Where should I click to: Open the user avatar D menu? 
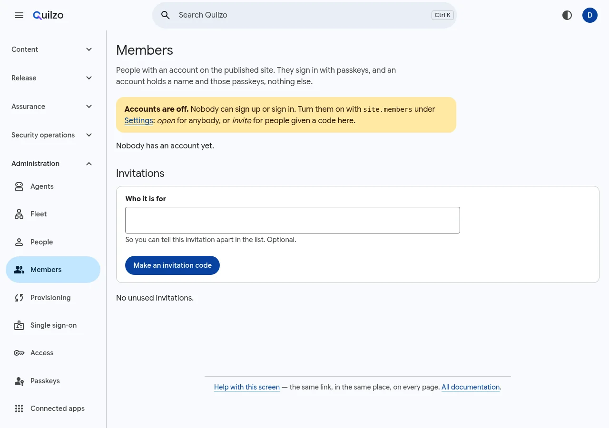click(x=590, y=15)
